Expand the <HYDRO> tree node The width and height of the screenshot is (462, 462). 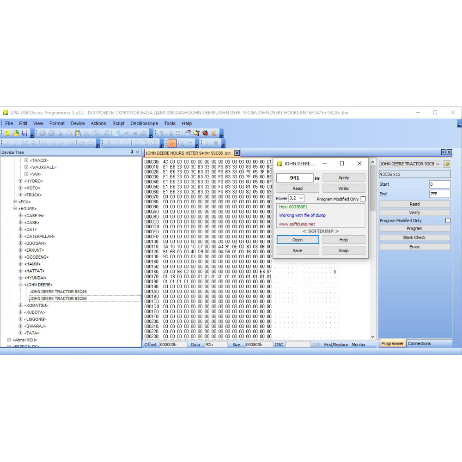coord(20,181)
